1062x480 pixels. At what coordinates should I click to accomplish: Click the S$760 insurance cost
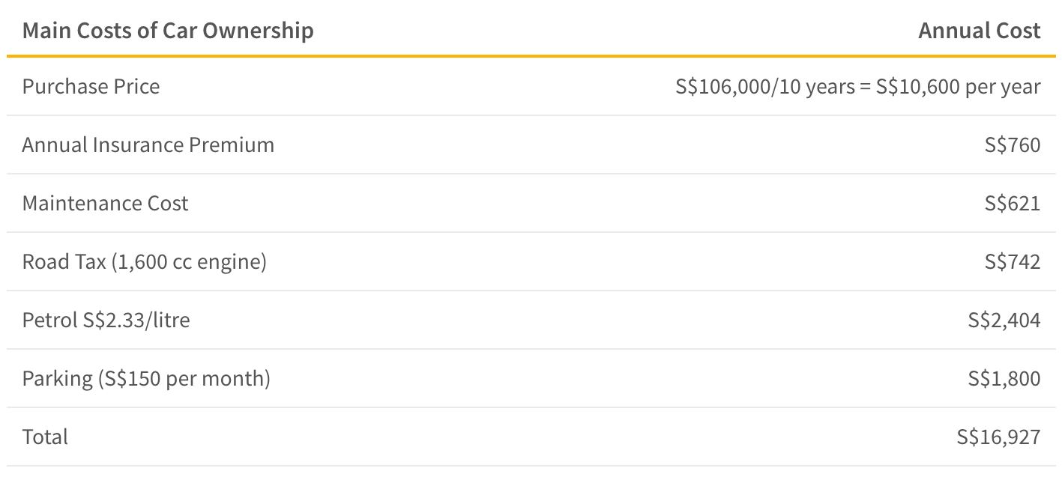click(x=1013, y=145)
